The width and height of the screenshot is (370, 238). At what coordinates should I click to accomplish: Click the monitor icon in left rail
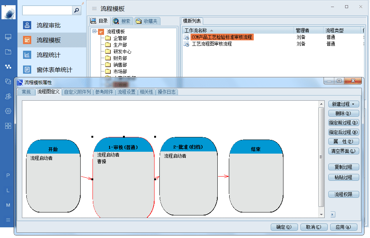tap(8, 37)
